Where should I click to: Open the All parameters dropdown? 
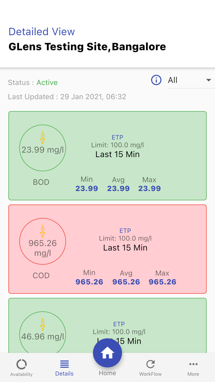[x=184, y=80]
